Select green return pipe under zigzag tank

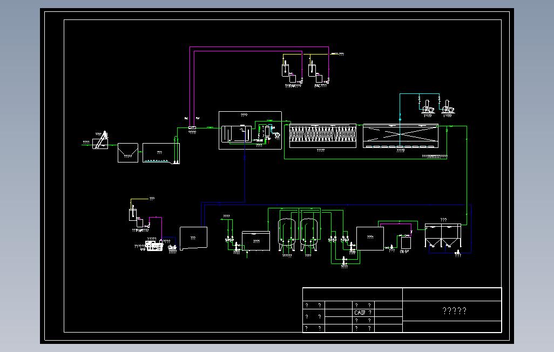tap(366, 159)
